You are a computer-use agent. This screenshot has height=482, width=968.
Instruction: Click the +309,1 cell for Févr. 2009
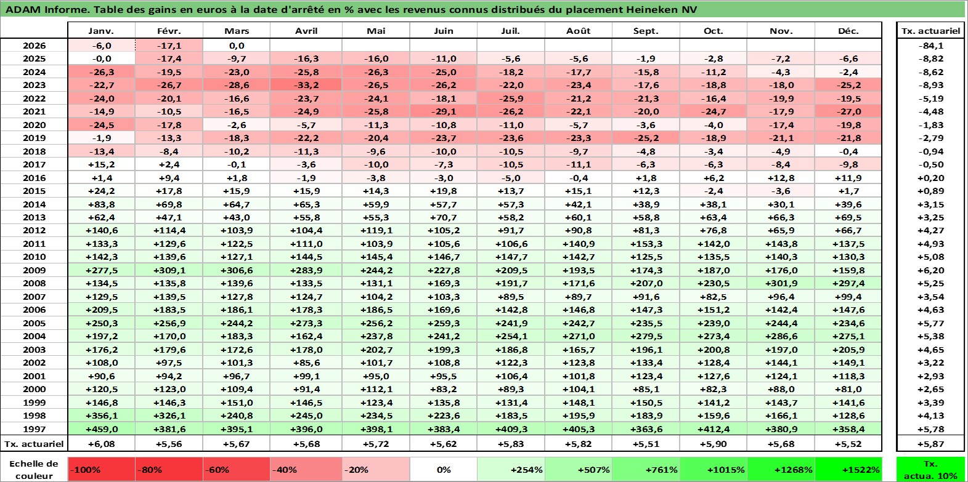click(169, 270)
